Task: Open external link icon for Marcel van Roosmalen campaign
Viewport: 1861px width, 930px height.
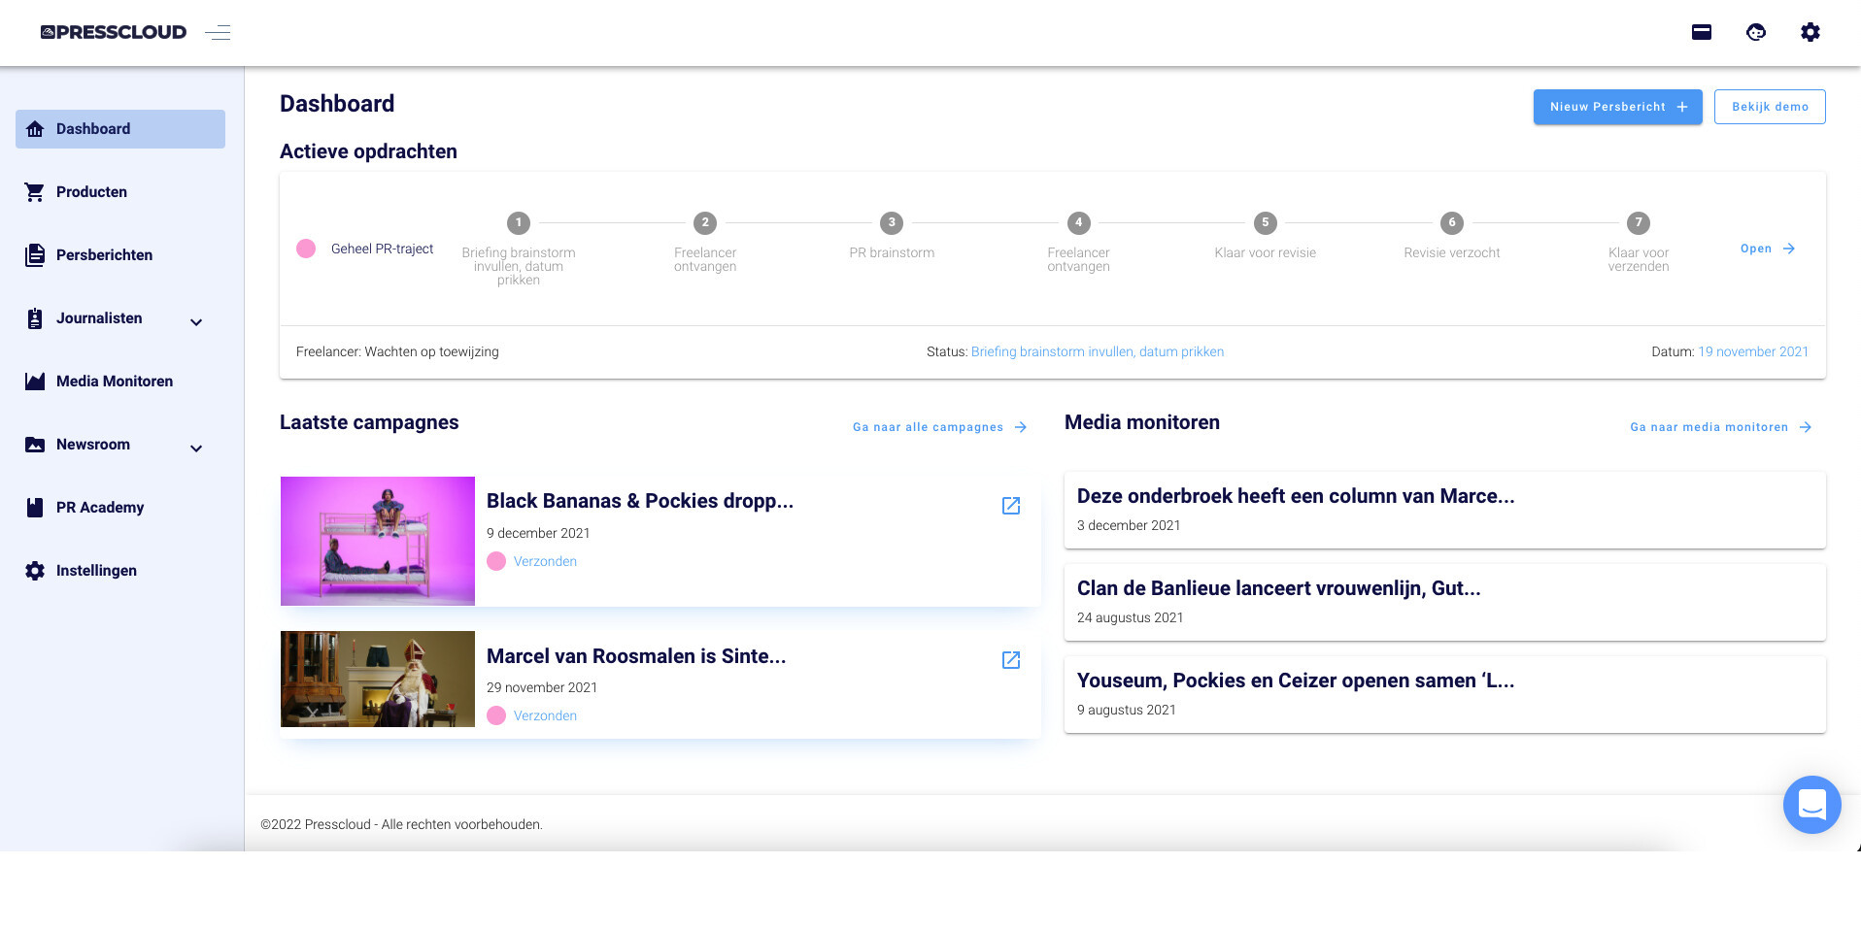Action: 1010,660
